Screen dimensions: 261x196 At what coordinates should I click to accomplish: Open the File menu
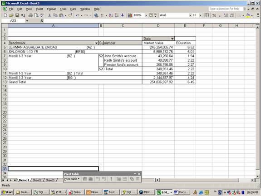(11, 9)
